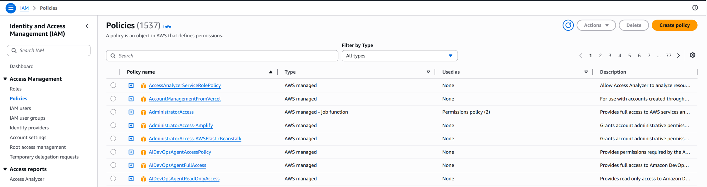Open the Actions dropdown menu
This screenshot has width=707, height=187.
pyautogui.click(x=596, y=25)
